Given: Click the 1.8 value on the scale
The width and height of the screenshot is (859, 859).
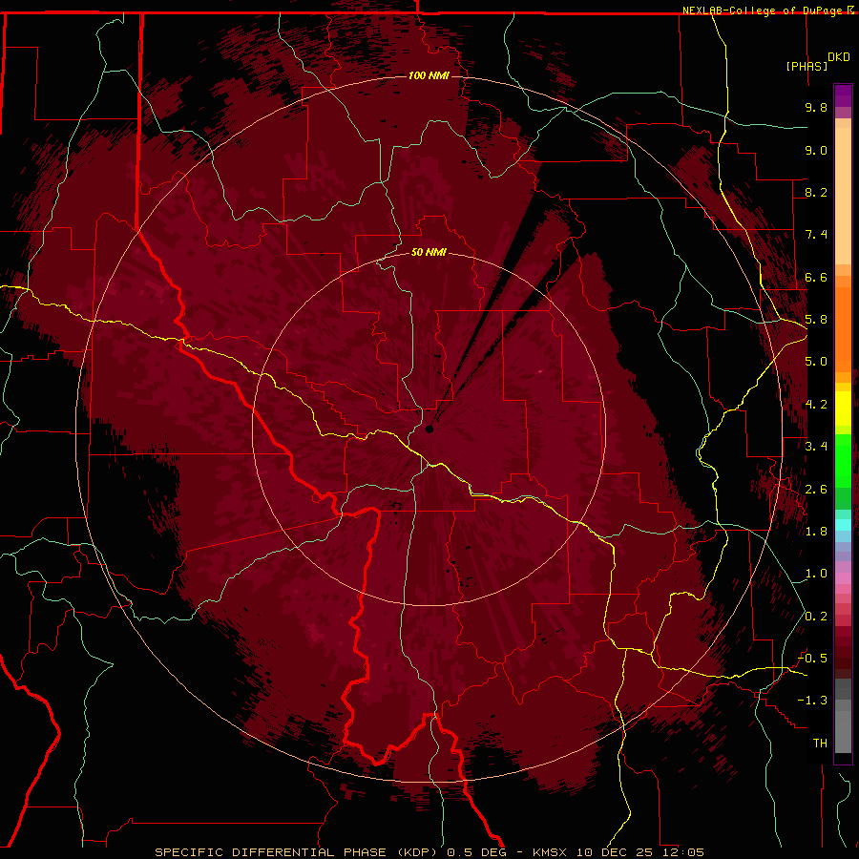Looking at the screenshot, I should pyautogui.click(x=816, y=532).
